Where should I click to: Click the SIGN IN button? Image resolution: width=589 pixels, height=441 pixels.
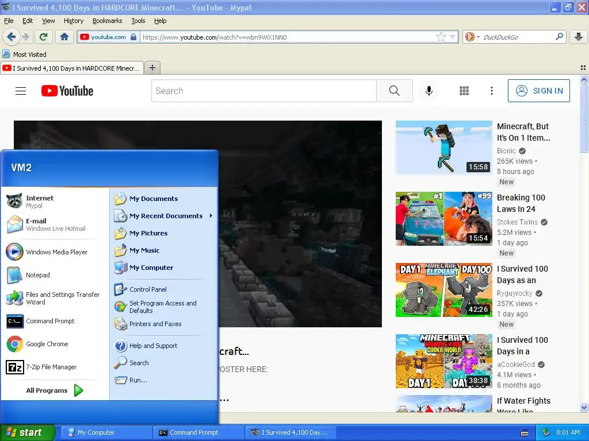click(x=538, y=91)
